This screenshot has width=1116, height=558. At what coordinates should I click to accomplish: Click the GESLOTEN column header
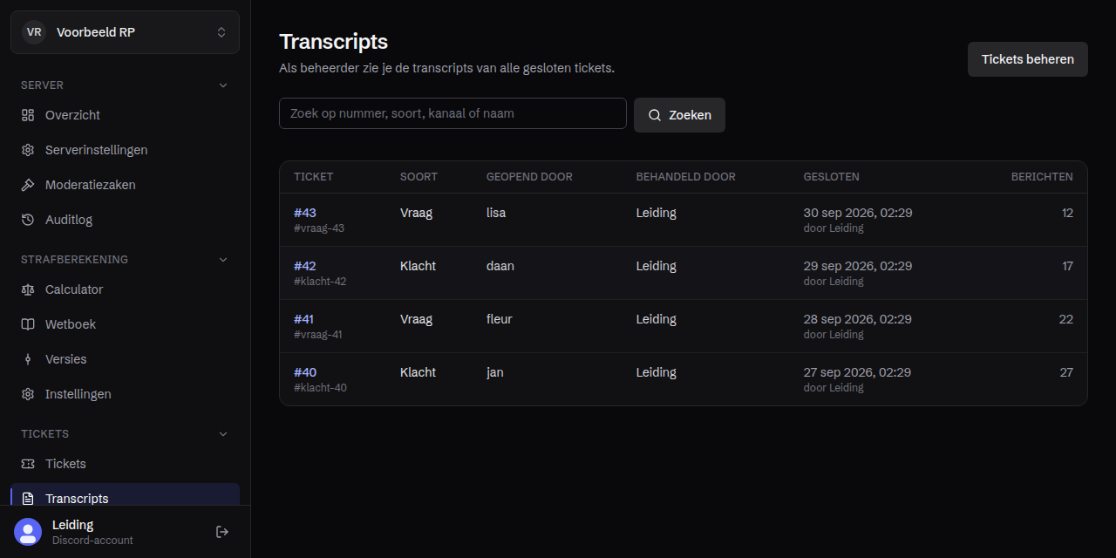tap(832, 177)
